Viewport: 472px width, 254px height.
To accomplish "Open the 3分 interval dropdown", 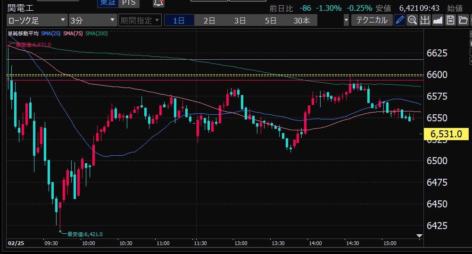I will (92, 20).
